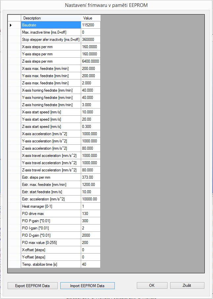Screen dimensions: 213x299
Task: Select the Heat manager value cell
Action: coord(90,206)
